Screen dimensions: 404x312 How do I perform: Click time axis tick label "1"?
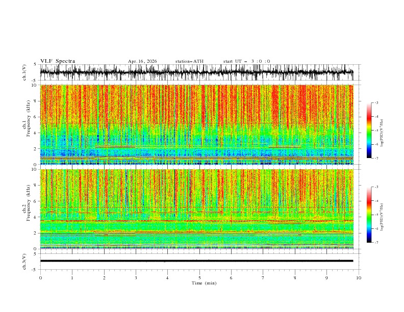tap(72, 278)
